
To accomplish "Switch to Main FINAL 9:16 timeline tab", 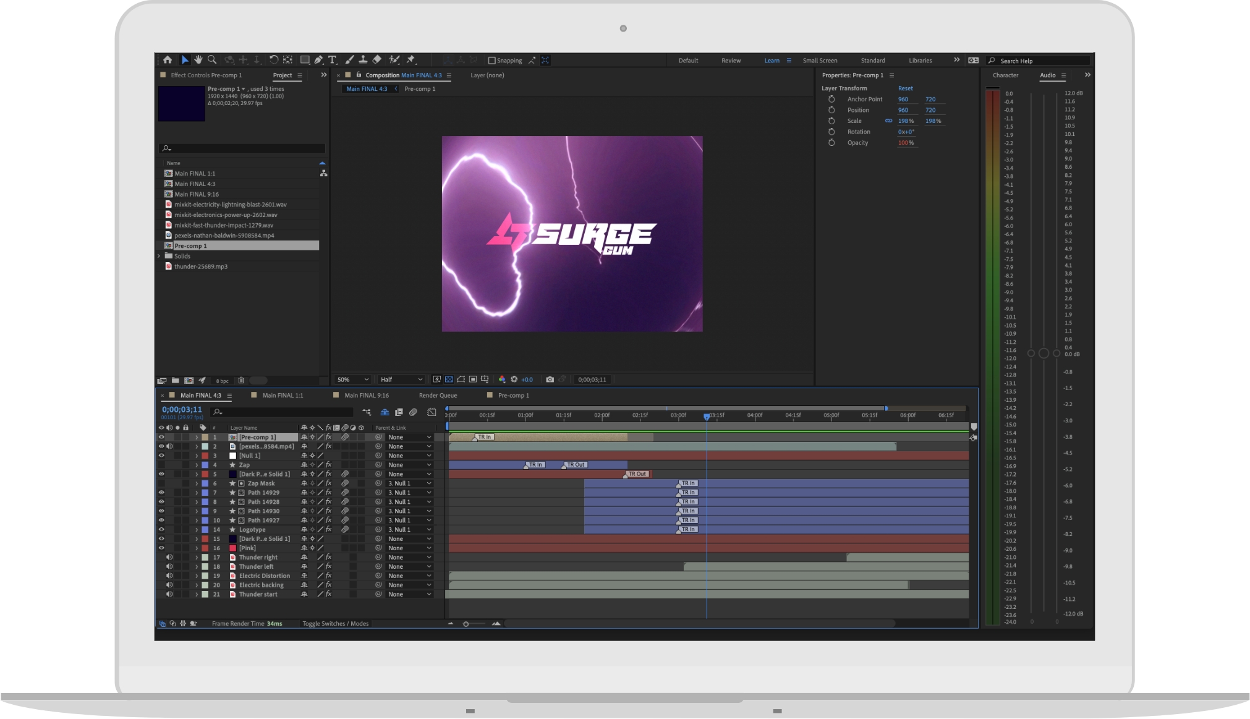I will pos(366,396).
